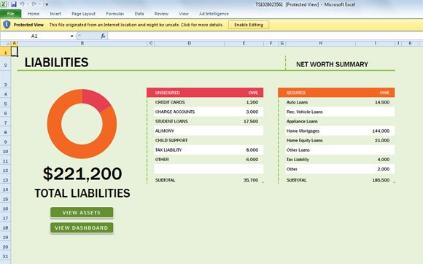Click the OTHER value 6,000

252,160
